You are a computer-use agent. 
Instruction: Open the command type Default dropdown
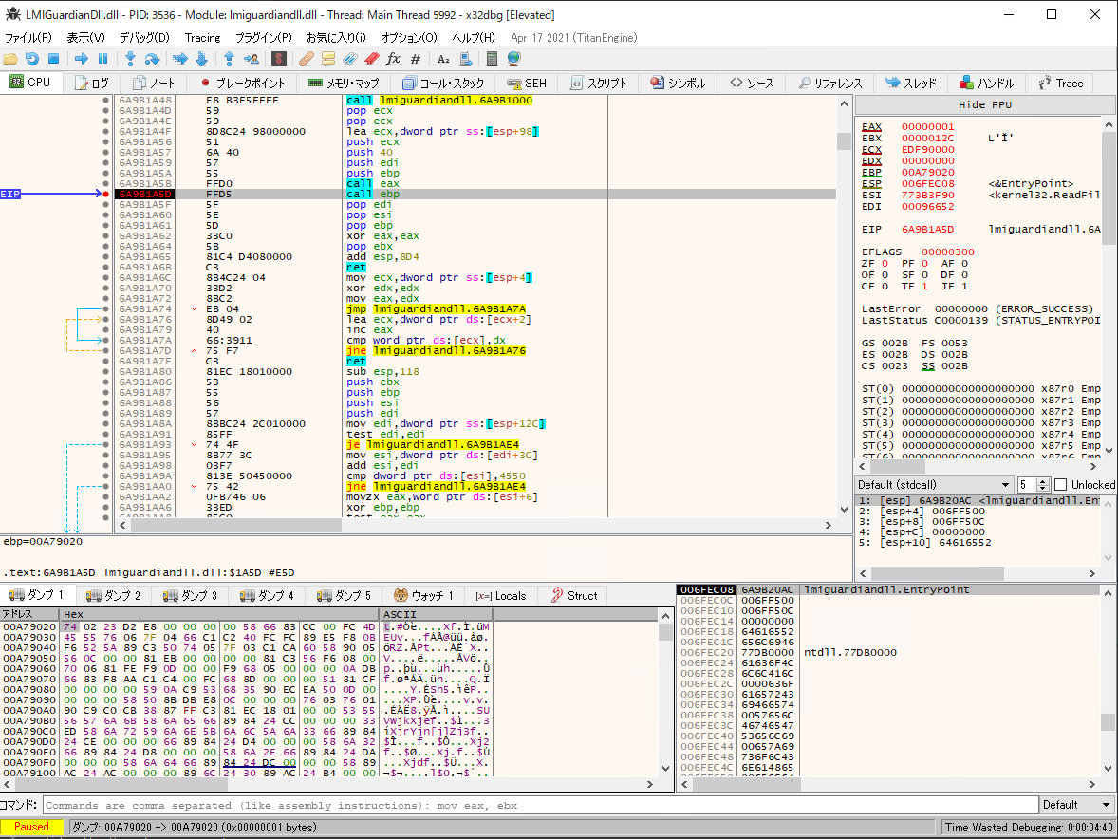[1076, 805]
